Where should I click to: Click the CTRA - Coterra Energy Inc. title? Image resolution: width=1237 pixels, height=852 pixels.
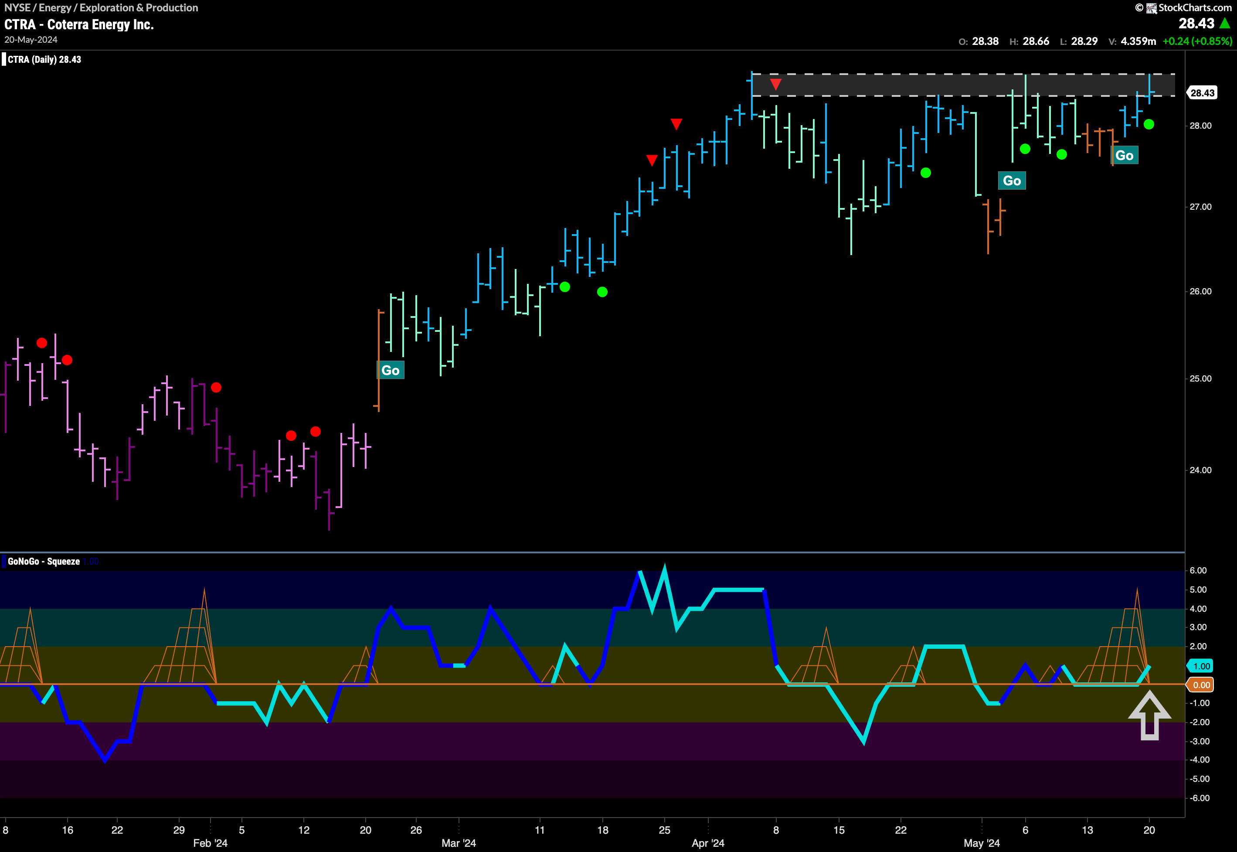(79, 24)
